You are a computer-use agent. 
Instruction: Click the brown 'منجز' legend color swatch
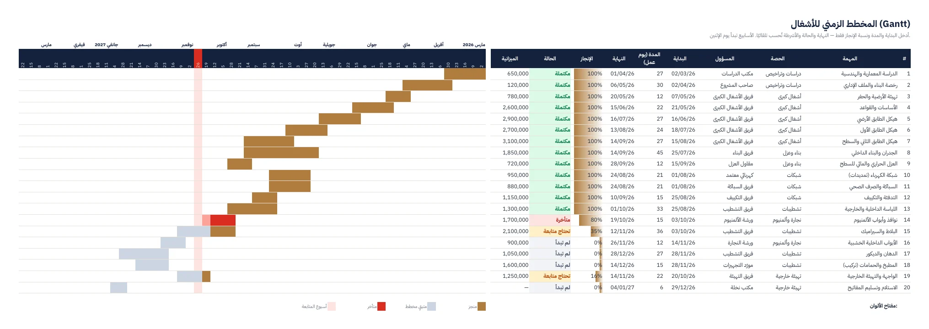[482, 306]
